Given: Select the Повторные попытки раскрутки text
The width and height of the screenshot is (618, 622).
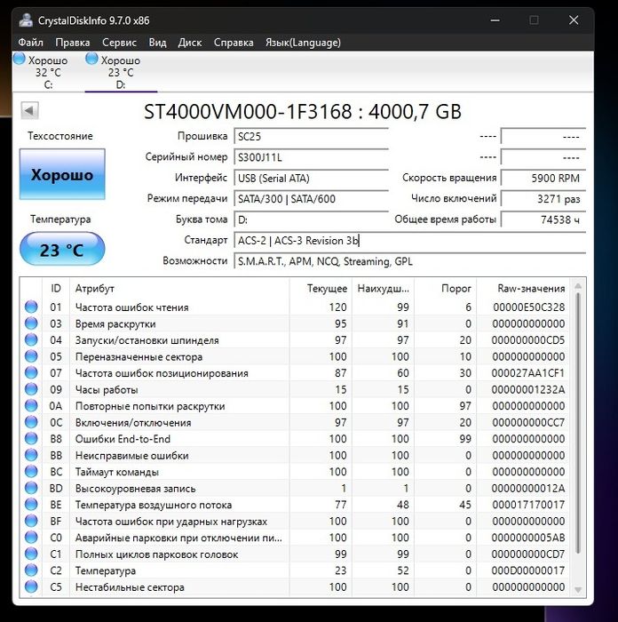Looking at the screenshot, I should [150, 406].
